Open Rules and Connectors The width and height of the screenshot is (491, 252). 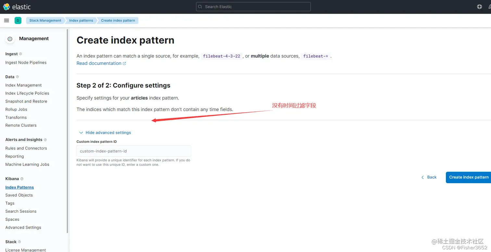(26, 148)
